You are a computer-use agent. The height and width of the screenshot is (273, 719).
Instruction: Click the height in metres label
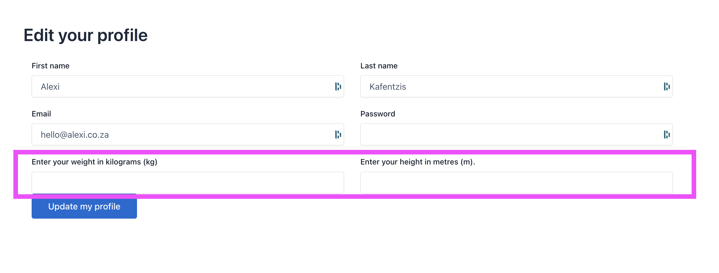click(418, 162)
